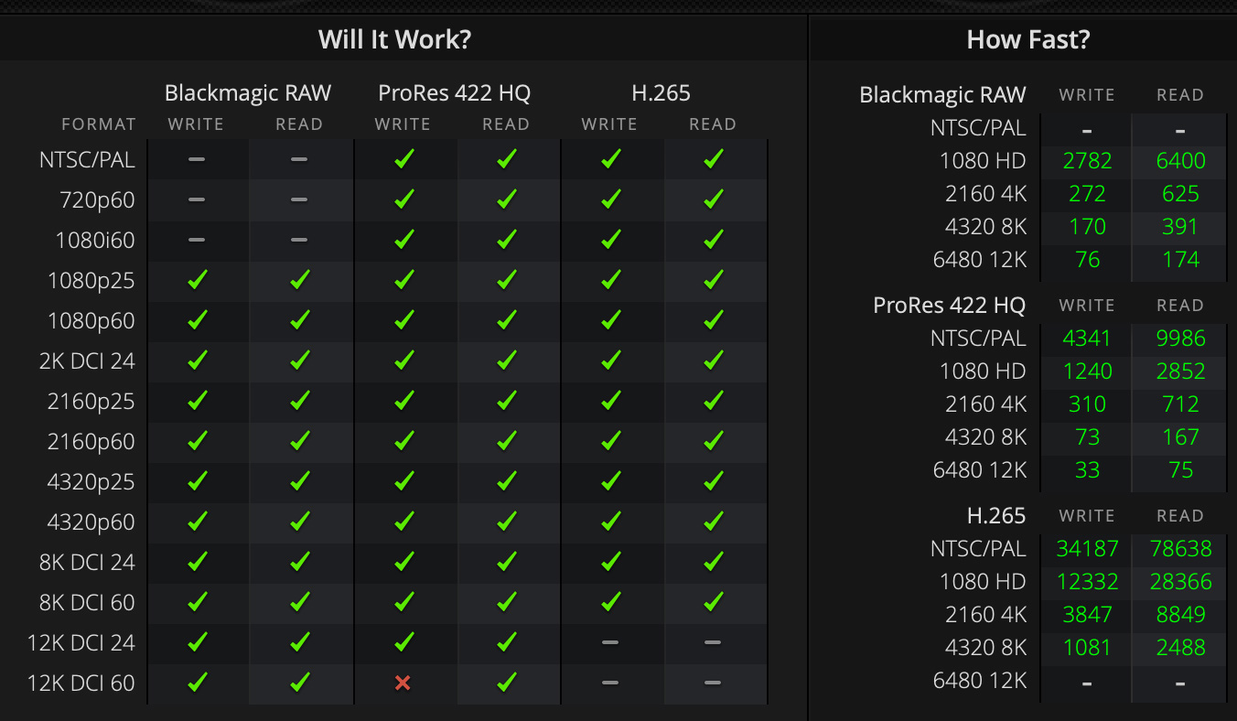
Task: Click ProRes 422 HQ NTSC/PAL write value 4341
Action: click(x=1087, y=339)
